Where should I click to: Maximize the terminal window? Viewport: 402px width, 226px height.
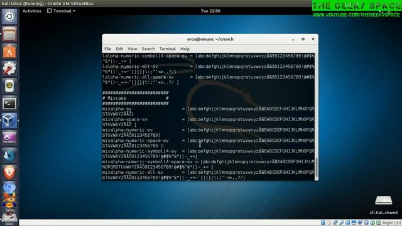[x=303, y=39]
